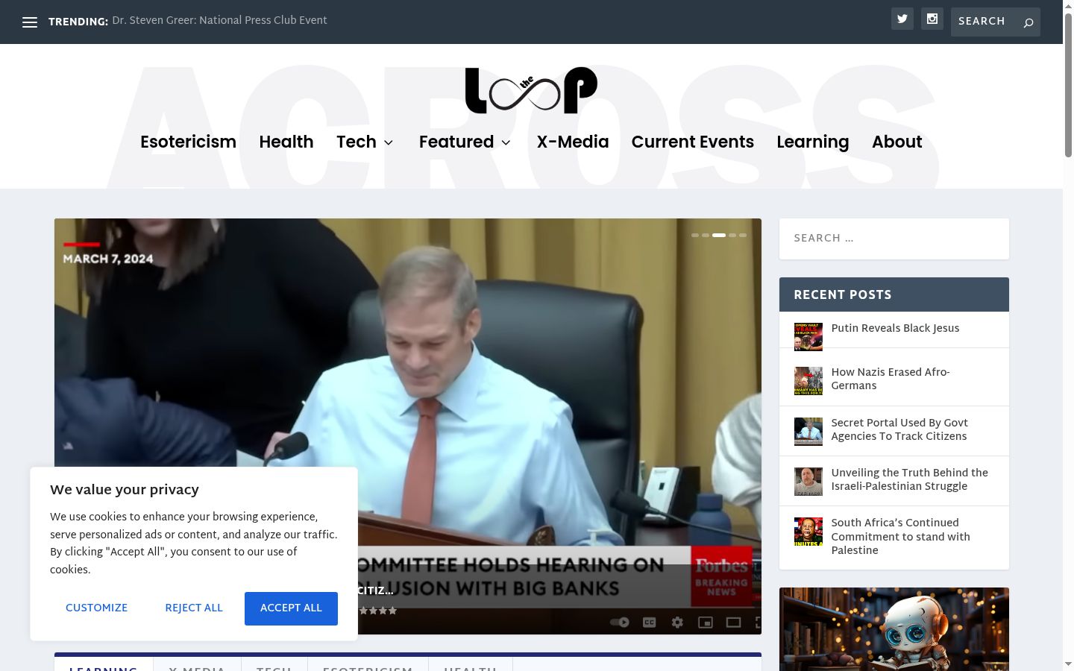Viewport: 1074px width, 671px height.
Task: Click the March 7, 2024 slide date
Action: [108, 259]
